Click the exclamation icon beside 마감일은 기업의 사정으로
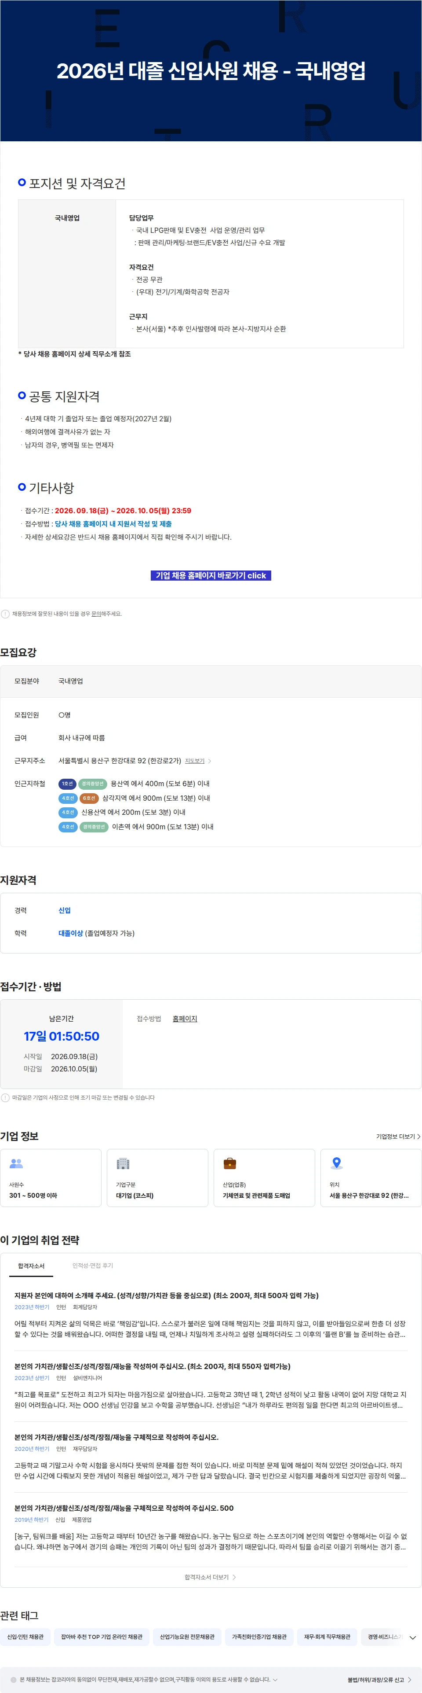 click(5, 1097)
